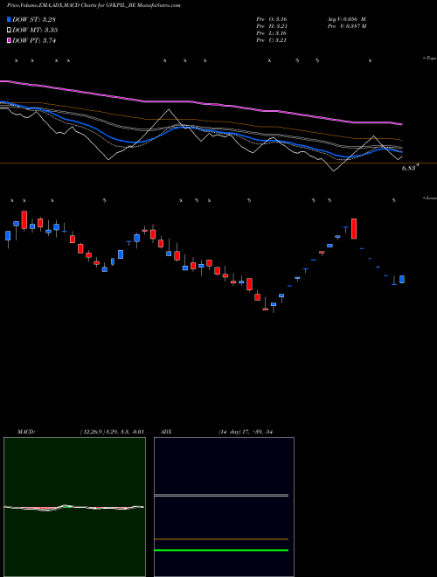Select the 'DOW PT: 3.74' legend label

coord(34,41)
